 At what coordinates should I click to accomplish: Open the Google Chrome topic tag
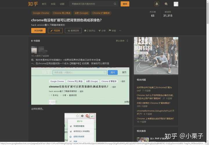click(41, 13)
